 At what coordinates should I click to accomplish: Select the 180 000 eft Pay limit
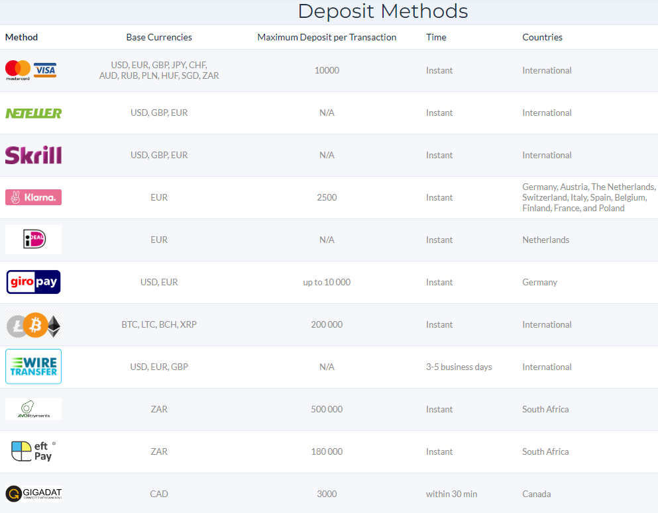(x=327, y=451)
